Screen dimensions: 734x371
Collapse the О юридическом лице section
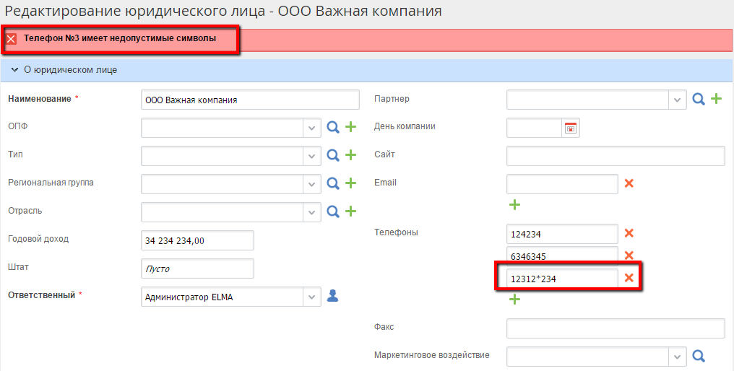click(14, 70)
